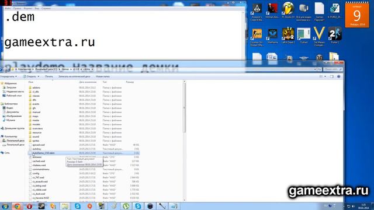This screenshot has height=210, width=374.
Task: Click Games in the address breadcrumb
Action: [x=65, y=69]
